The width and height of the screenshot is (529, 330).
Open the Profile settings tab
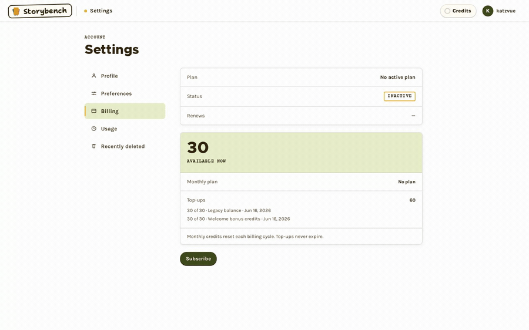click(125, 76)
